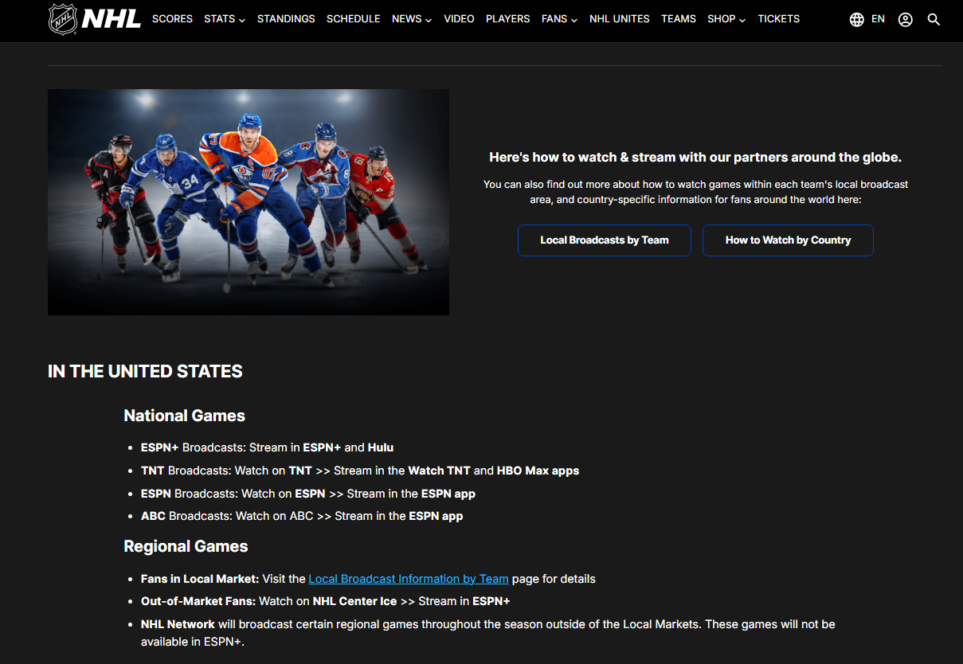Expand the News dropdown menu
Viewport: 963px width, 664px height.
coord(412,18)
